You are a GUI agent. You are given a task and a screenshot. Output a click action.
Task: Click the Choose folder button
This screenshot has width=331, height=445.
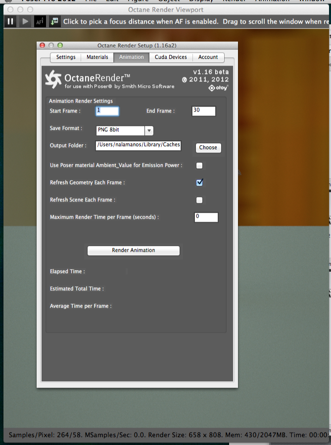208,148
